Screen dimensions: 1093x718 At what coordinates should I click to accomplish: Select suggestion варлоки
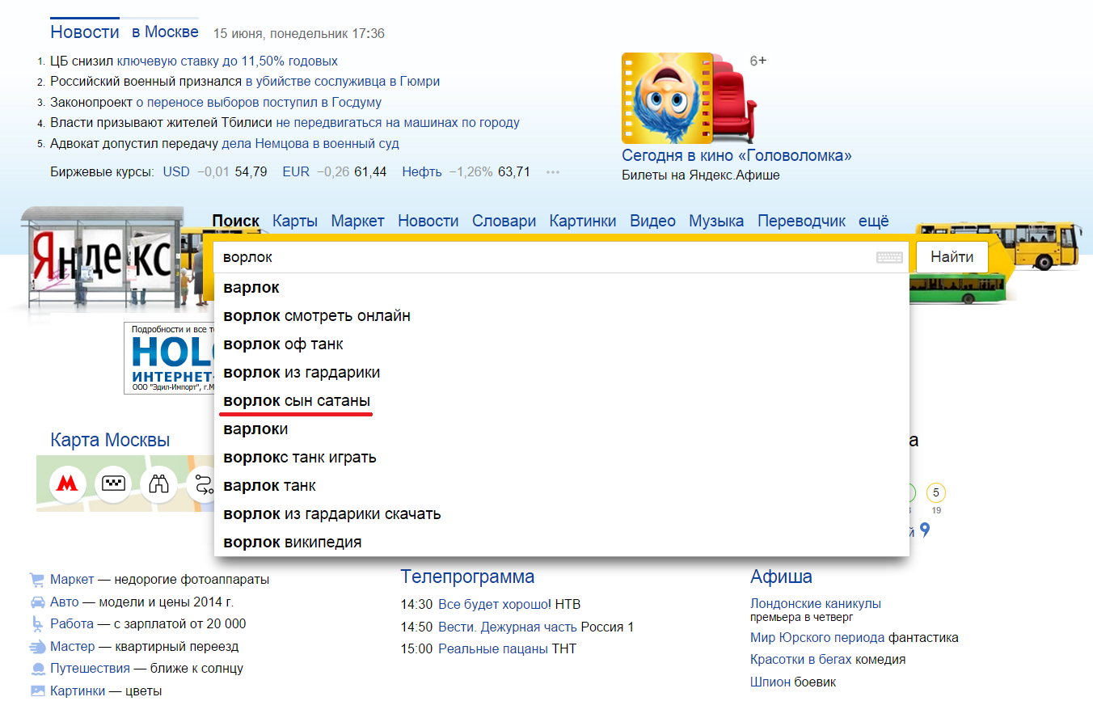562,429
